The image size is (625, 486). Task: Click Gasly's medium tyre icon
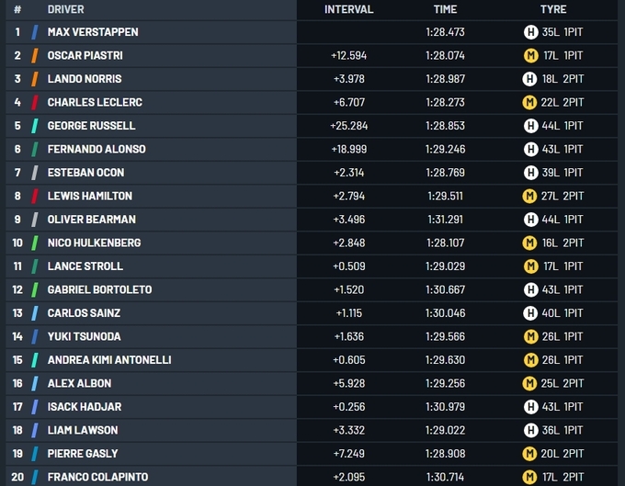530,454
